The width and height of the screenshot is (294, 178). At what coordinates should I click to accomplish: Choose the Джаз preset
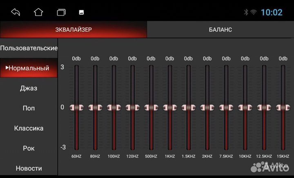point(29,88)
